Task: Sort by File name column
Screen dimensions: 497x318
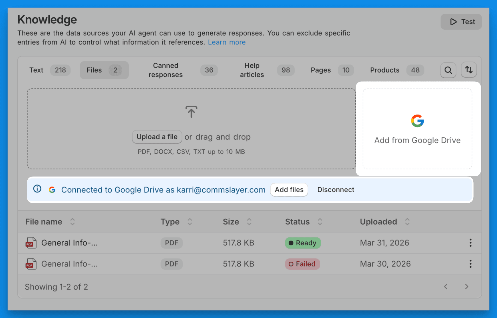Action: pyautogui.click(x=50, y=222)
